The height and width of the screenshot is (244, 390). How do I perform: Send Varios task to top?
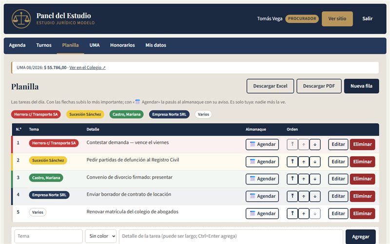[x=292, y=213]
